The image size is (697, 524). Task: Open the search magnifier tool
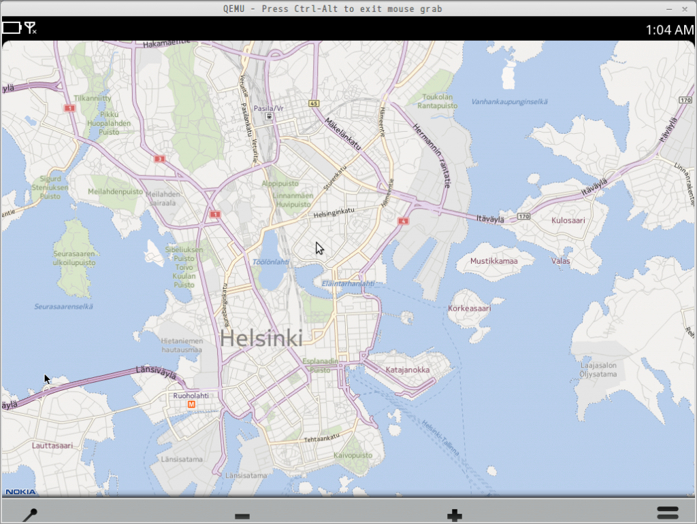[30, 514]
